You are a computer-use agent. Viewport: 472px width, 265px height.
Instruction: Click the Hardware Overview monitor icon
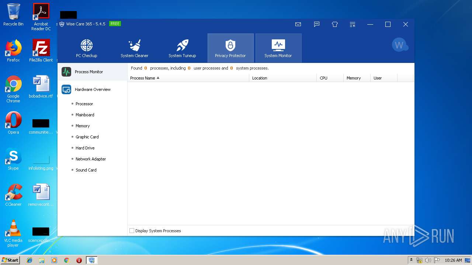pos(66,89)
